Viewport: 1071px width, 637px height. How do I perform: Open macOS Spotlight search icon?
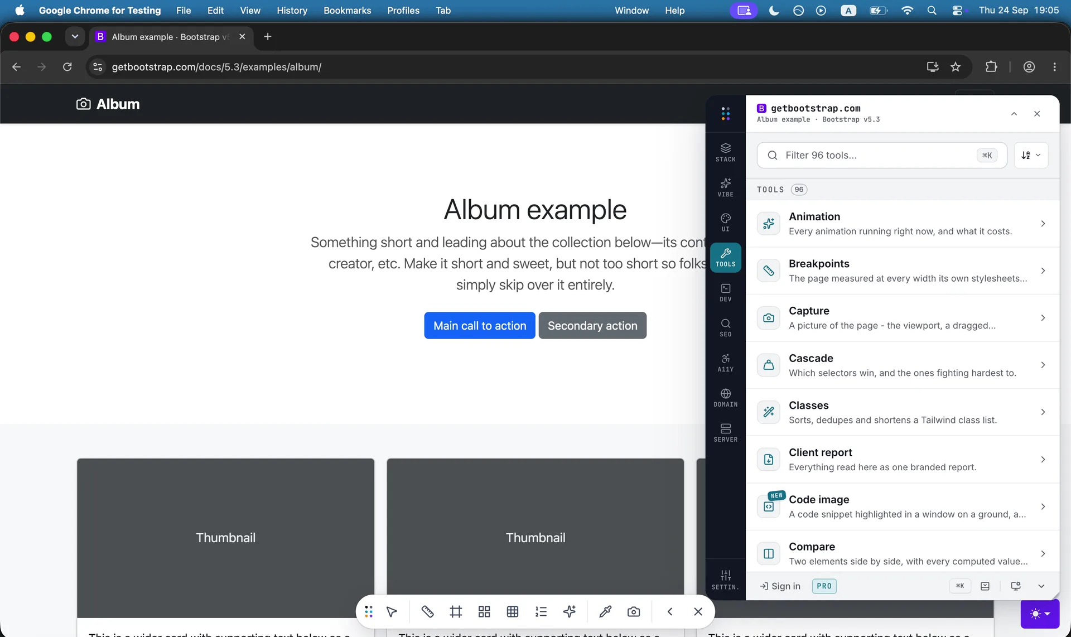coord(932,11)
